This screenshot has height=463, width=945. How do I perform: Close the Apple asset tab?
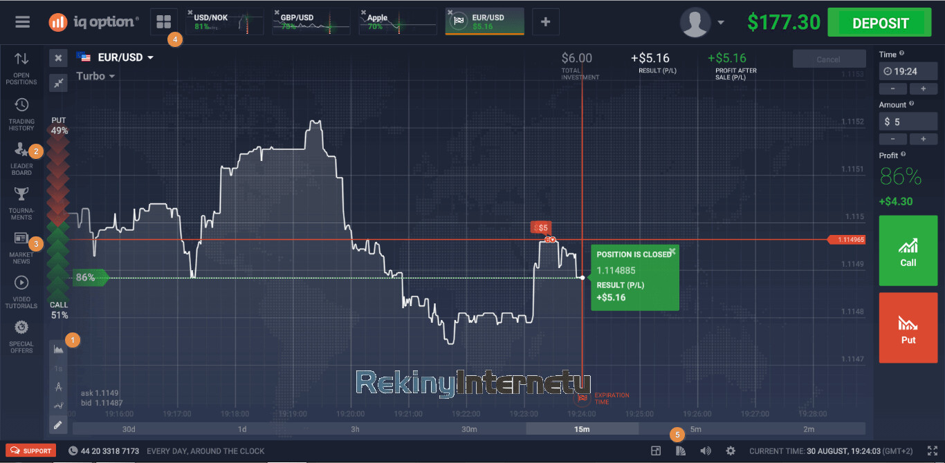pyautogui.click(x=363, y=12)
